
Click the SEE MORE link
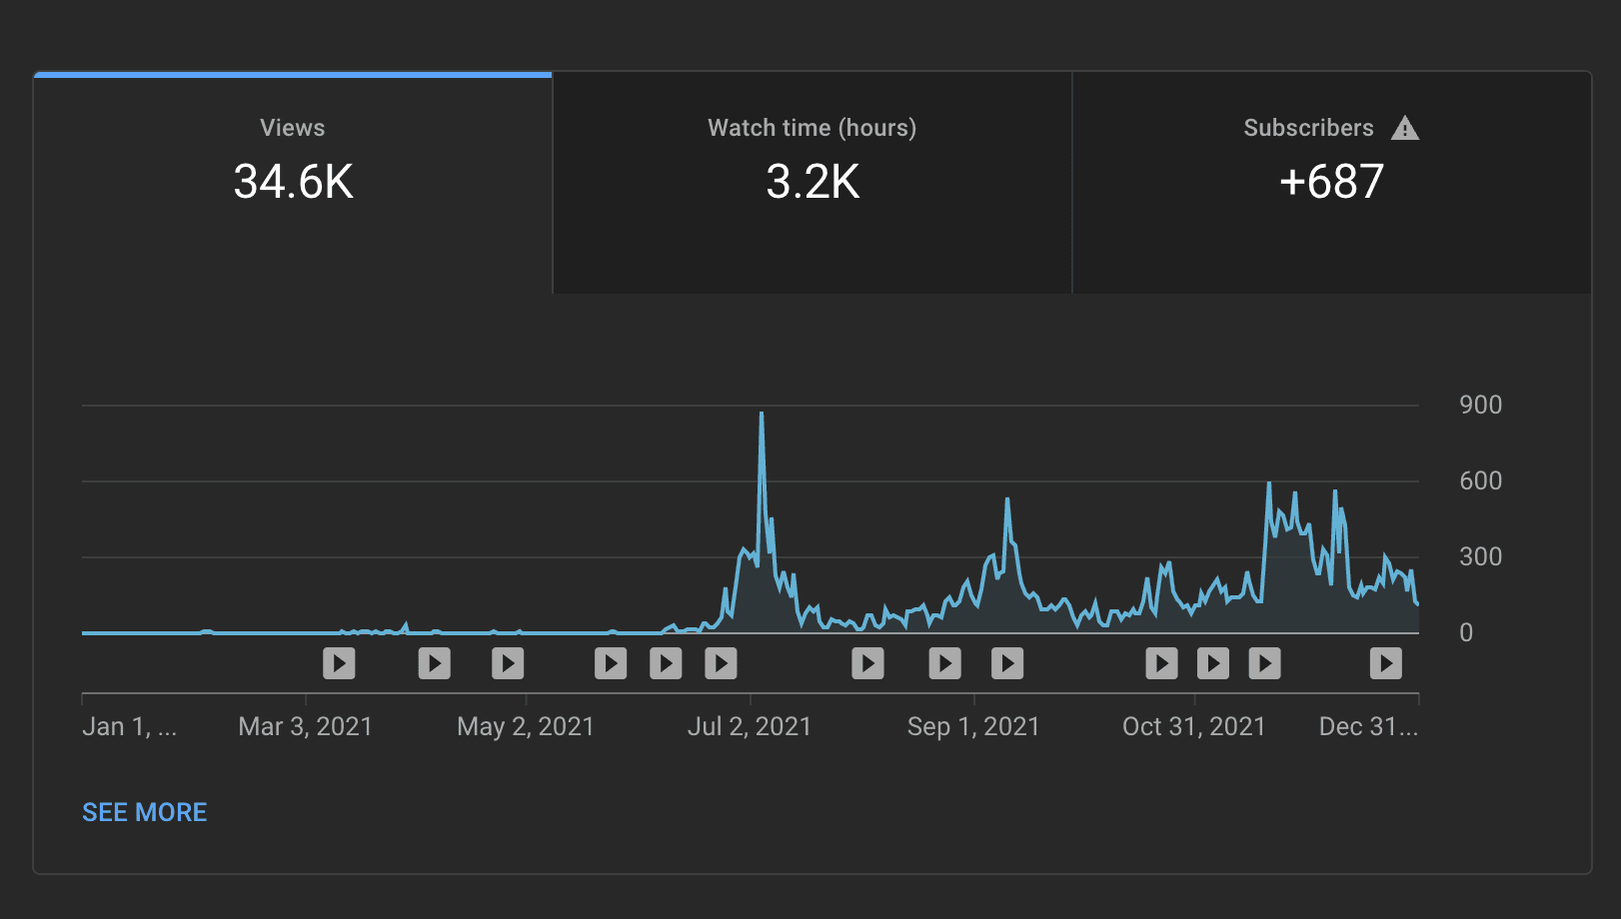(144, 811)
